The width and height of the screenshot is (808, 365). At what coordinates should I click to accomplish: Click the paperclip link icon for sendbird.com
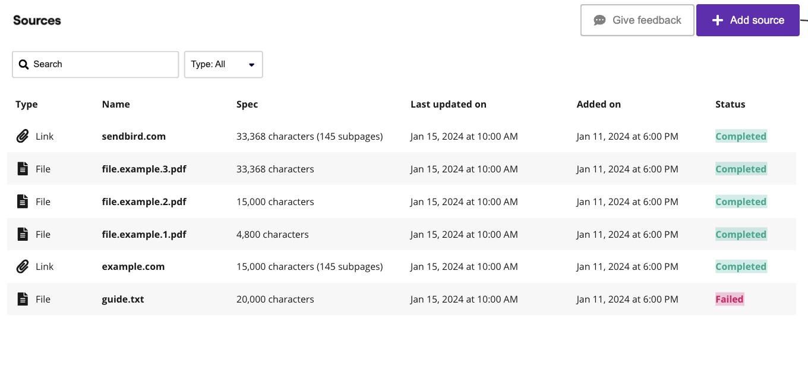[22, 136]
